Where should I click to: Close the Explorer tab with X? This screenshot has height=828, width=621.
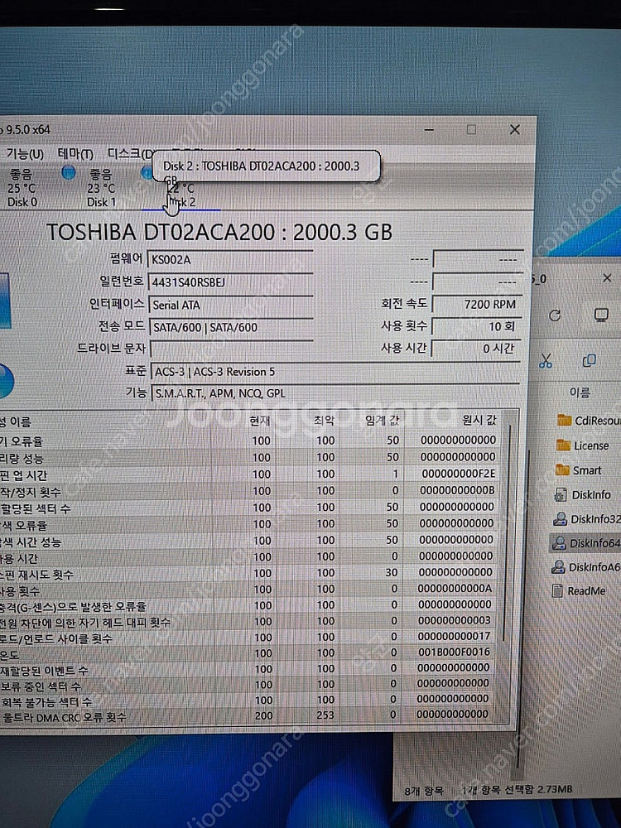pos(607,277)
